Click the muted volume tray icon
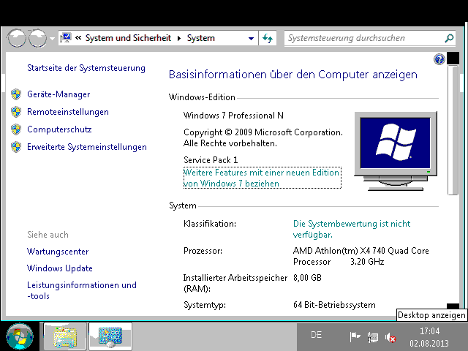 [390, 338]
